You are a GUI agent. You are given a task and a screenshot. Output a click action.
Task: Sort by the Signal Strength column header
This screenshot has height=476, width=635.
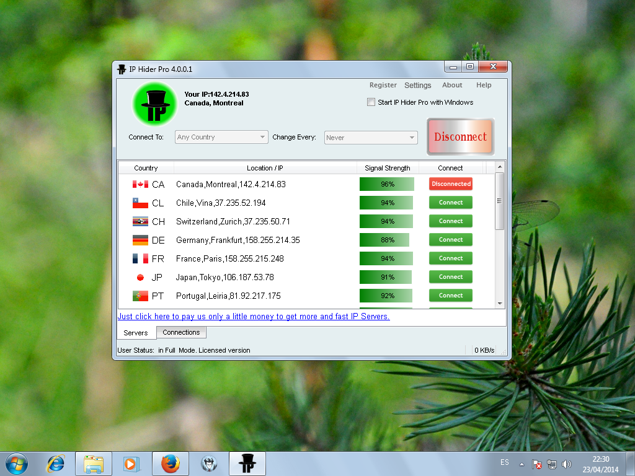[x=387, y=168]
